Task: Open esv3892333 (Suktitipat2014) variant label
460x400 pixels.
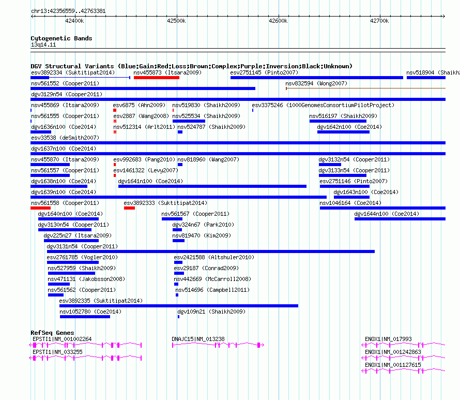Action: pos(165,203)
